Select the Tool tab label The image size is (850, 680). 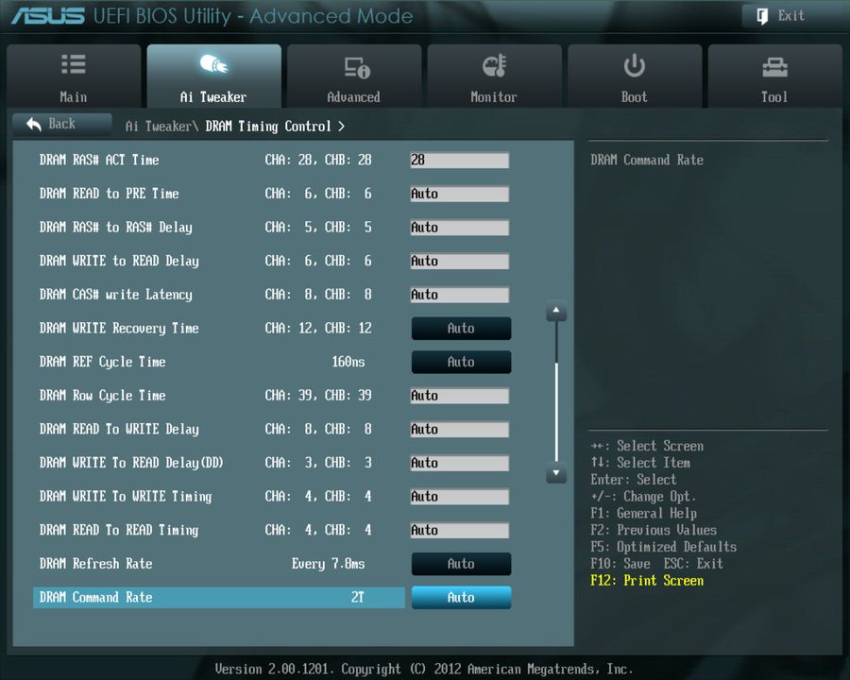774,97
